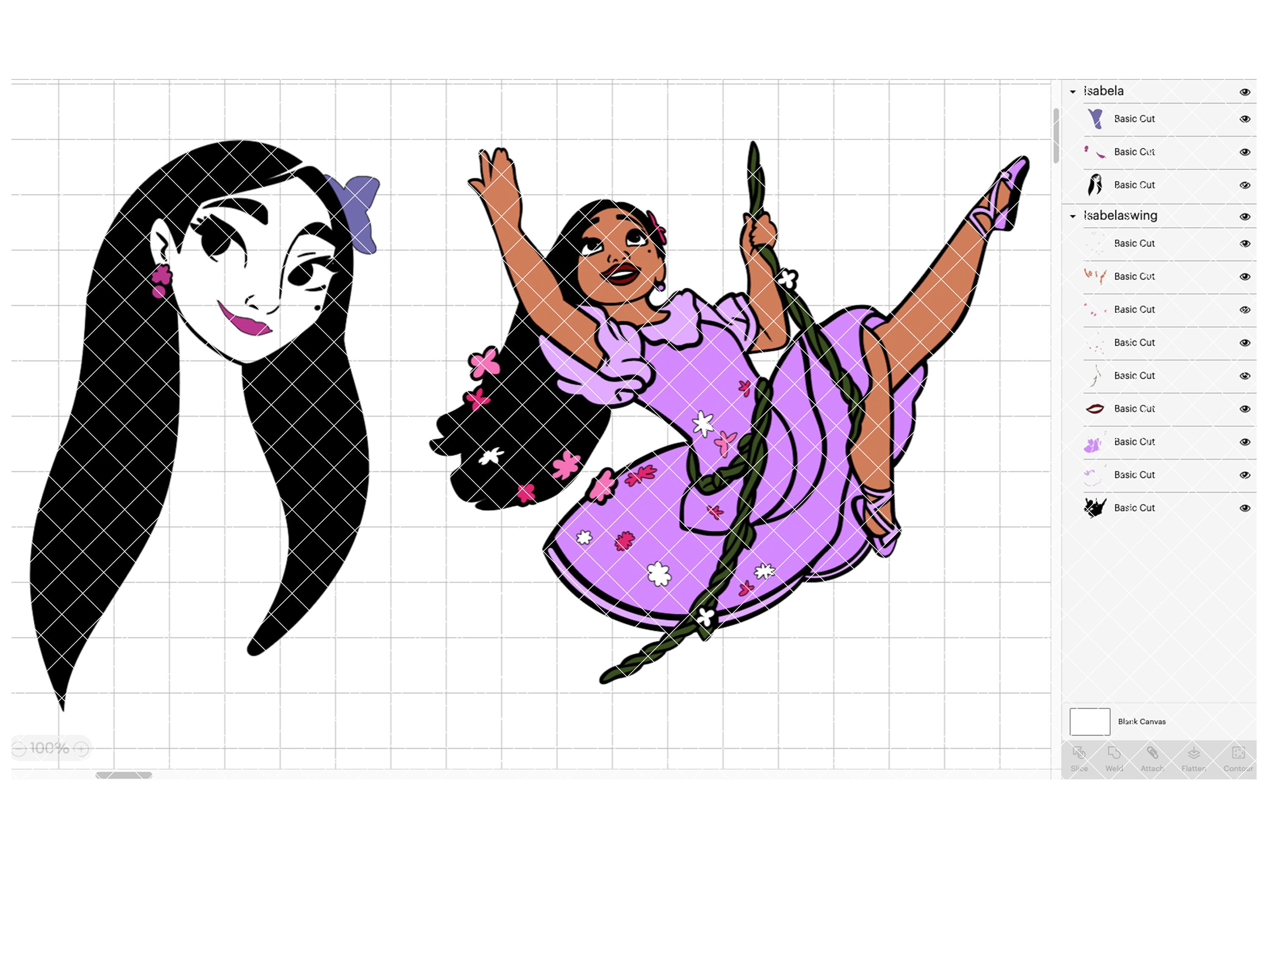The image size is (1267, 979).
Task: Click the Slice tool icon
Action: (x=1079, y=753)
